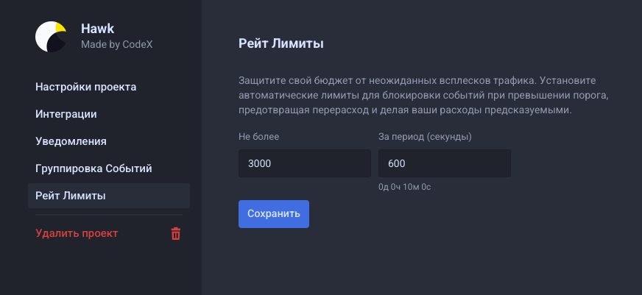Image resolution: width=642 pixels, height=295 pixels.
Task: Click the trash icon beside Удалить проект
Action: tap(175, 234)
